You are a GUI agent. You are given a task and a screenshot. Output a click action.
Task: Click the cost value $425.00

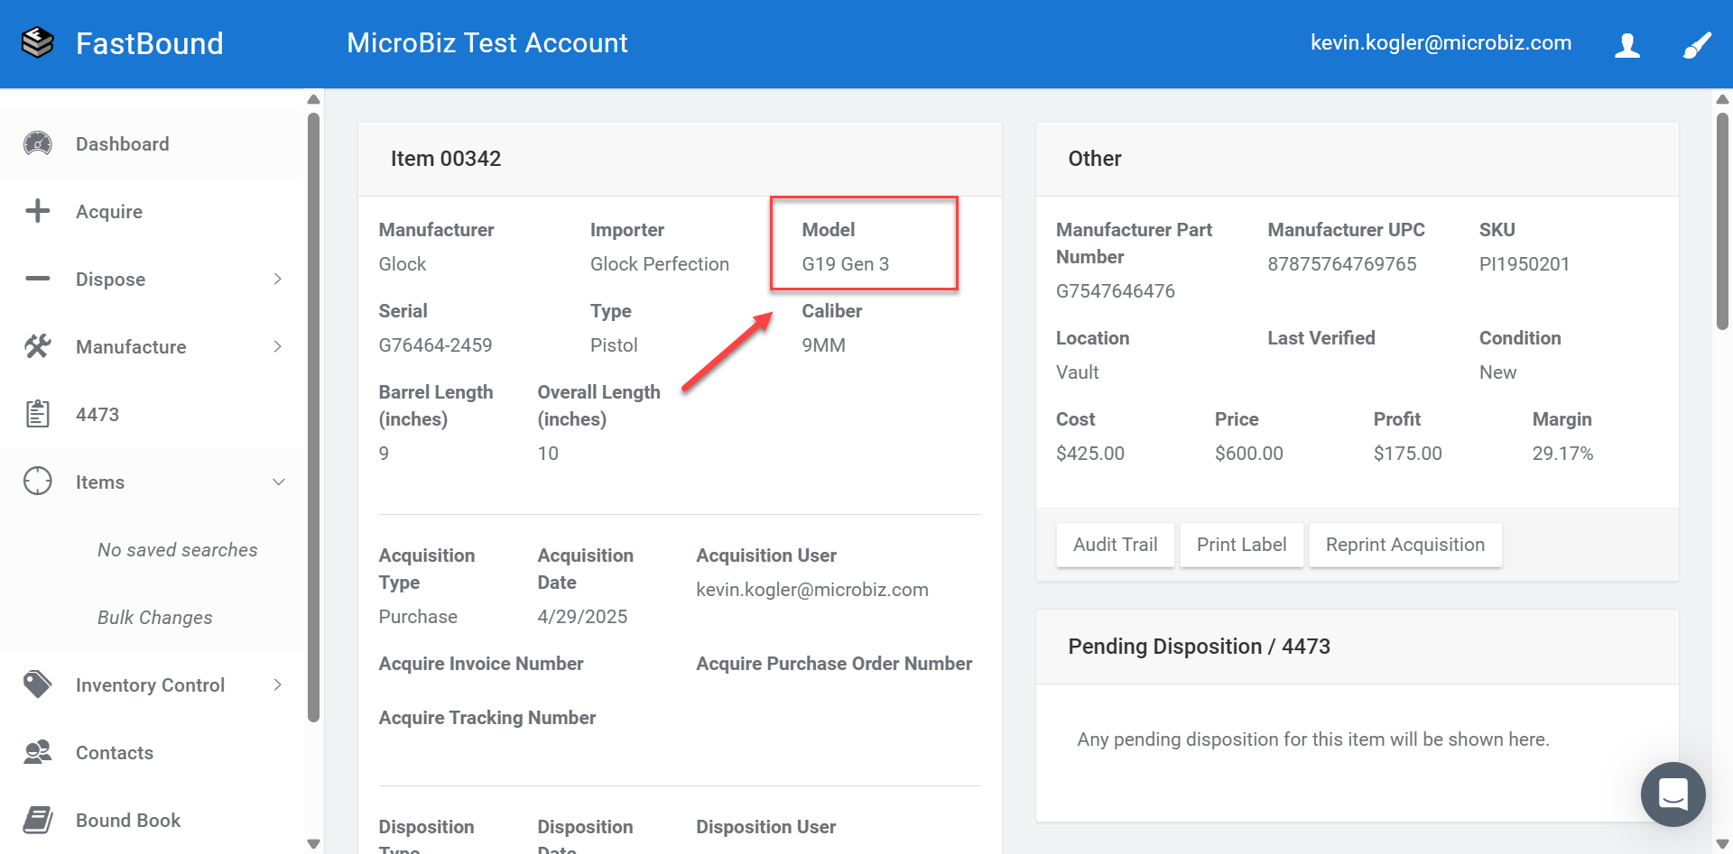1089,454
